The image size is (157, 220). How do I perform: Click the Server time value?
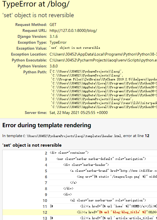[x=78, y=113]
